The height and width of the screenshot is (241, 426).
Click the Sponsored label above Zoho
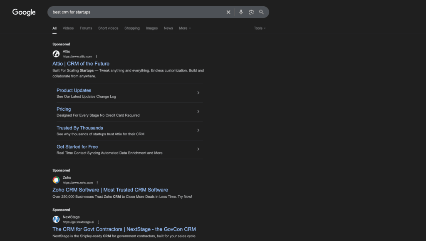coord(61,170)
